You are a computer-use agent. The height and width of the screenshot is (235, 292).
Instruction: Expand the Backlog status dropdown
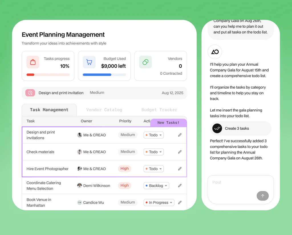tap(156, 186)
